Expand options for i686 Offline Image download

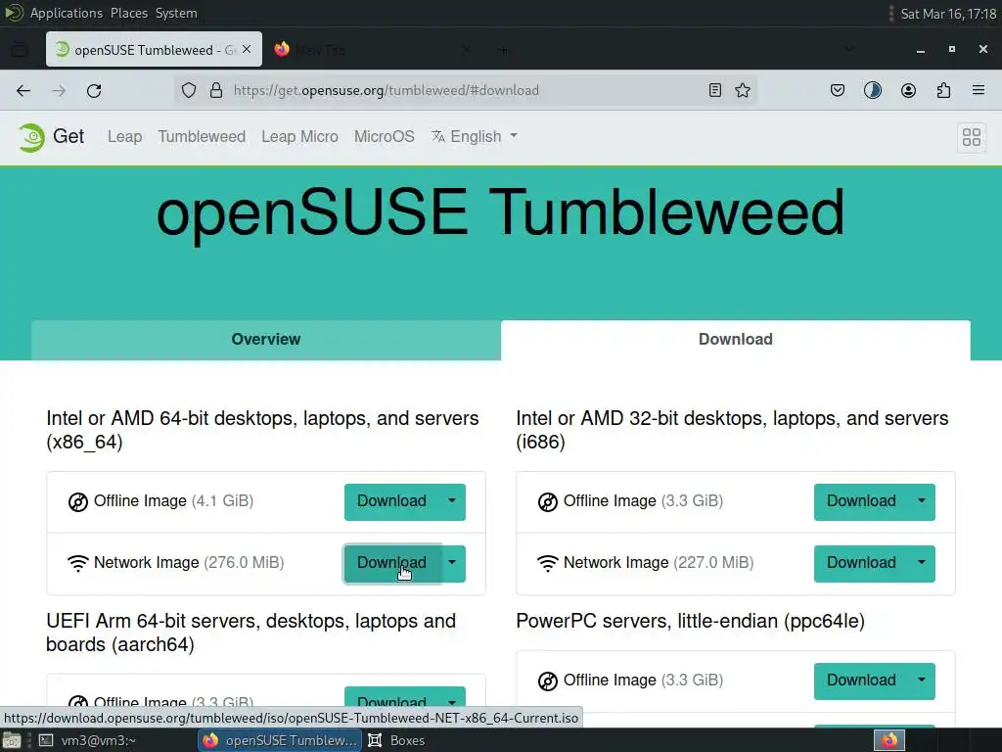tap(922, 502)
